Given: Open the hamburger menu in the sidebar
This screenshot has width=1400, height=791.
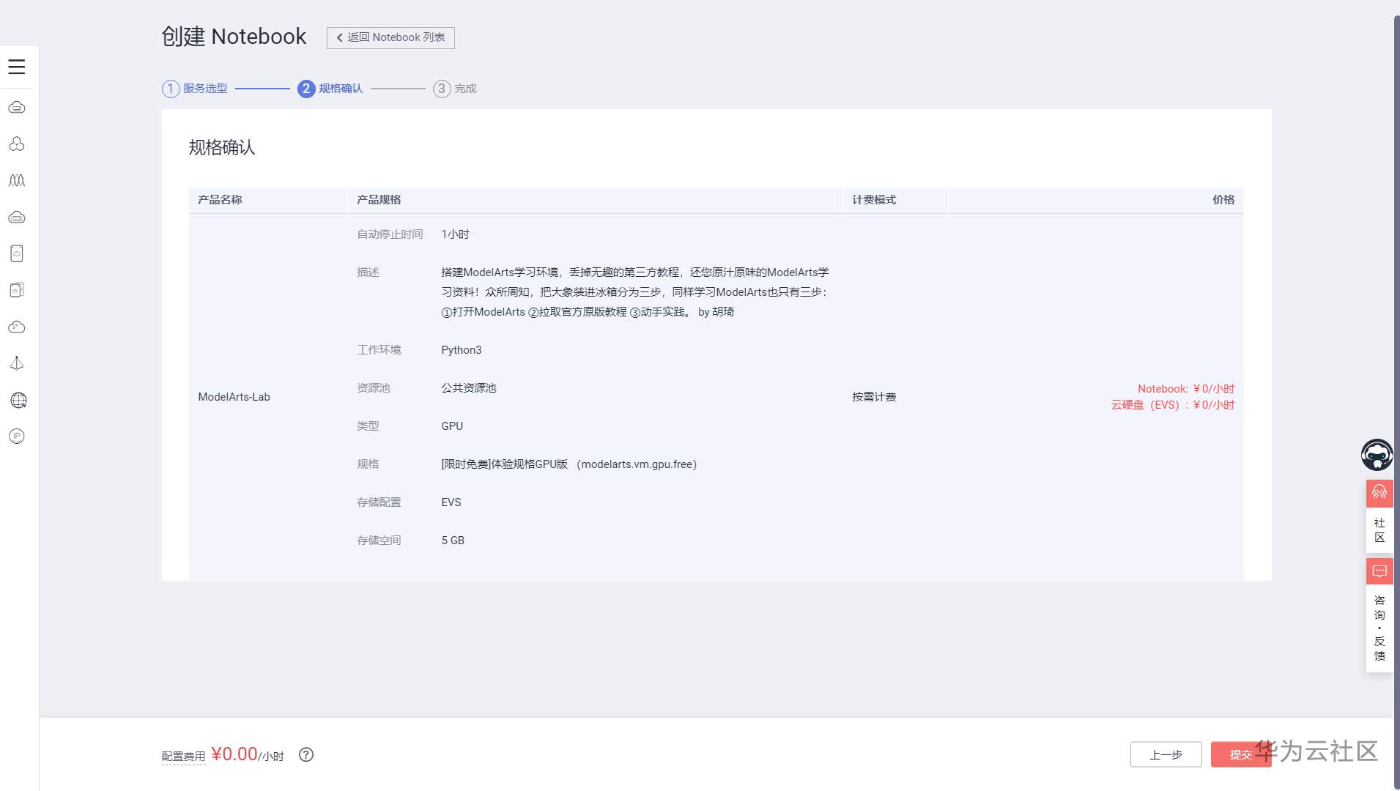Looking at the screenshot, I should 17,67.
